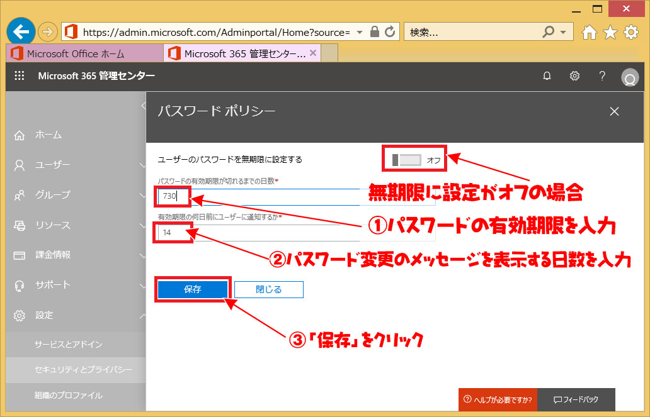Go to ホーム in the sidebar

point(48,135)
